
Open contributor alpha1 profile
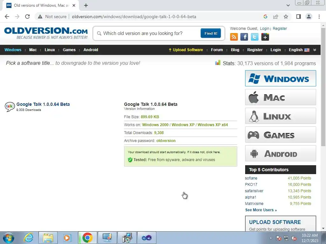tap(251, 197)
